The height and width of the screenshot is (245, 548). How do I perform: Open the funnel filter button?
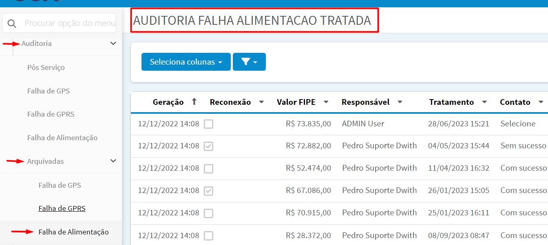coord(249,62)
